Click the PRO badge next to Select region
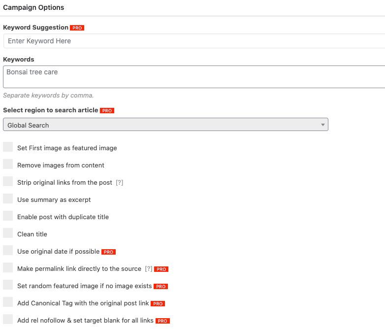The height and width of the screenshot is (329, 385). 107,110
